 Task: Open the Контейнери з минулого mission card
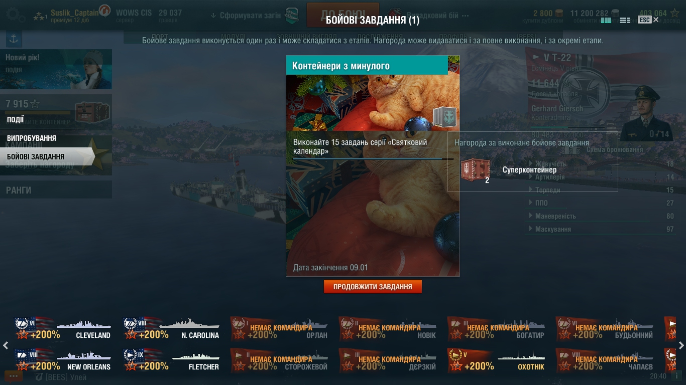pos(373,166)
